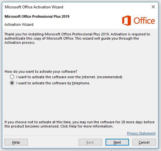Open Help for activation information
The width and height of the screenshot is (161, 151).
pos(16,142)
